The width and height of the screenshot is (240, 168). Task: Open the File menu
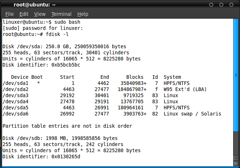point(9,14)
